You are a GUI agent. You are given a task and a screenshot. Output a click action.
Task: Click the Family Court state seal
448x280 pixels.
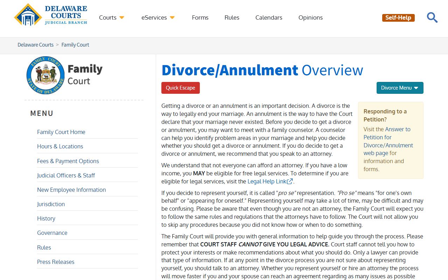45,75
